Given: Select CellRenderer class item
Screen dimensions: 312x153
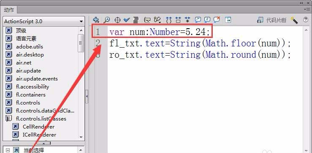Looking at the screenshot, I should (x=38, y=127).
